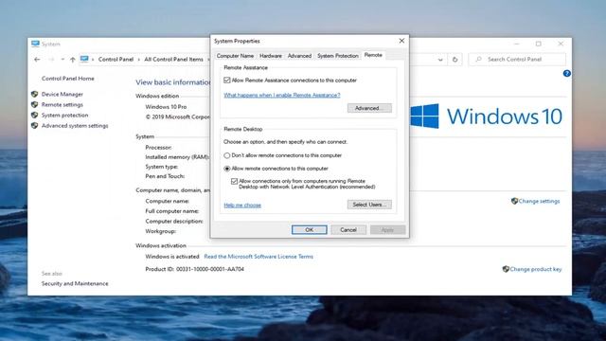Click Change product key link
This screenshot has height=341, width=606.
(536, 269)
